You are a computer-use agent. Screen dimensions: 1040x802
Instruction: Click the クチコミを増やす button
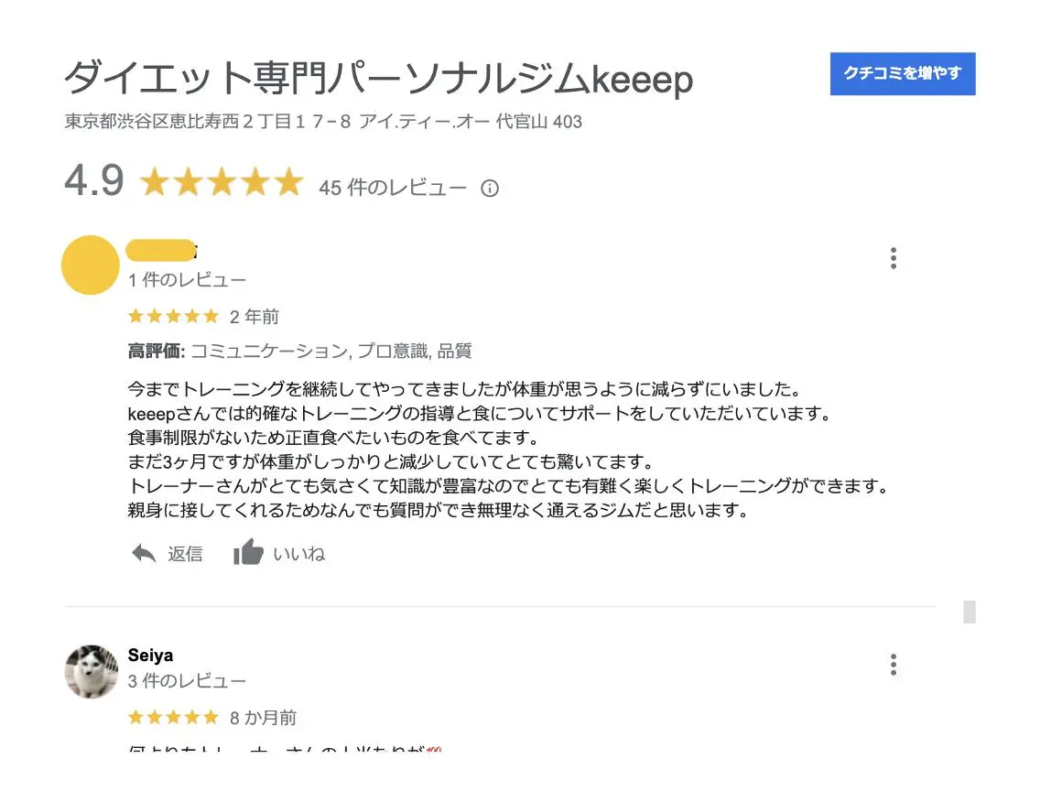[902, 73]
